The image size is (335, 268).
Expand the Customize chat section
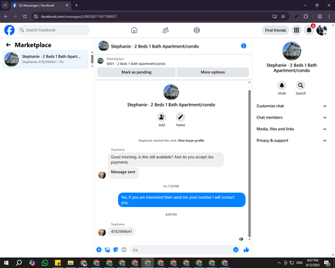(x=291, y=106)
